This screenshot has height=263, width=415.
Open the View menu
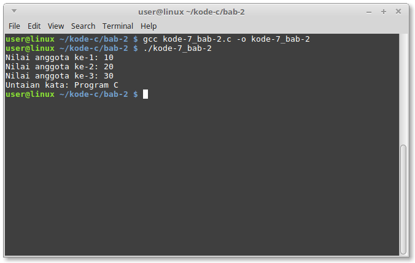click(56, 26)
